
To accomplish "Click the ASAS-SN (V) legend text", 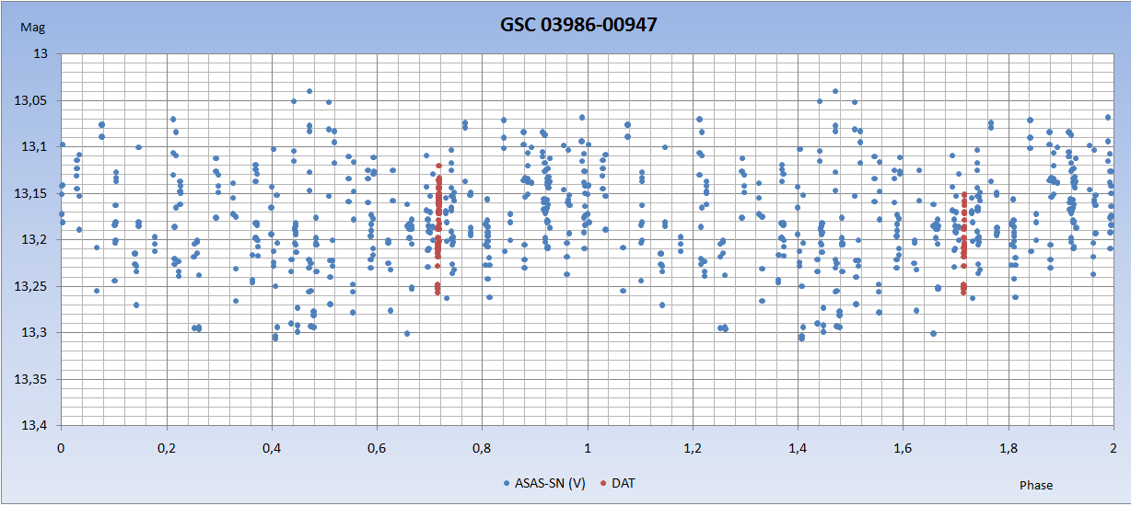I will coord(551,483).
